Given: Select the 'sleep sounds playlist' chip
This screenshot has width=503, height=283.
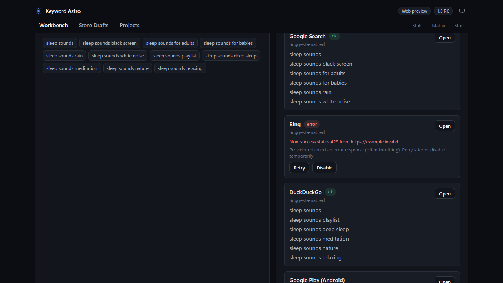Looking at the screenshot, I should click(x=174, y=56).
